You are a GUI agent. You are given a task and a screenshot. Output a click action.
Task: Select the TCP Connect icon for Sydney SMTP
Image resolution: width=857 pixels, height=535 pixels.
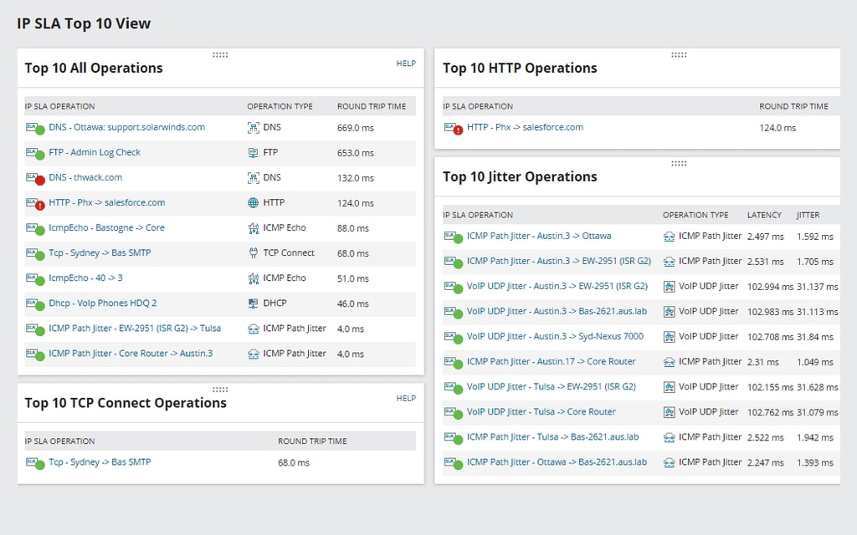pos(253,253)
